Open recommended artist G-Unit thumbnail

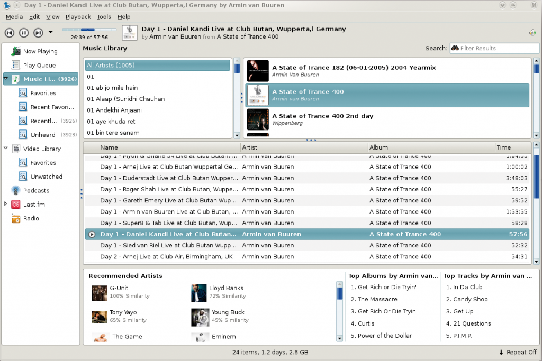tap(99, 293)
